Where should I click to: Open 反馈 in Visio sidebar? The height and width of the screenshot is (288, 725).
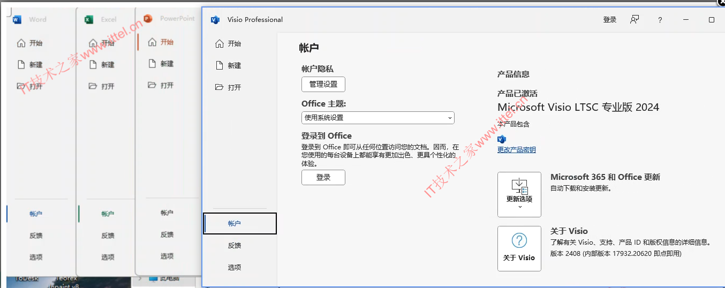click(x=235, y=246)
